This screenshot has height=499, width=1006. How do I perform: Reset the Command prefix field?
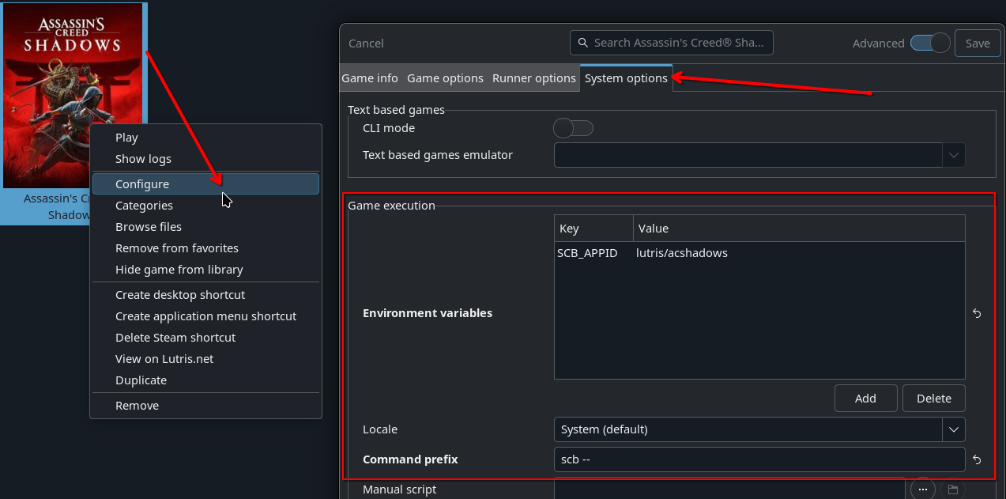(977, 459)
